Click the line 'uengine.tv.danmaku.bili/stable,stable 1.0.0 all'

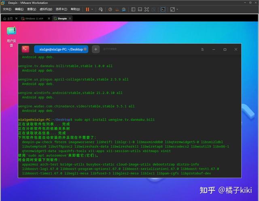(65, 66)
